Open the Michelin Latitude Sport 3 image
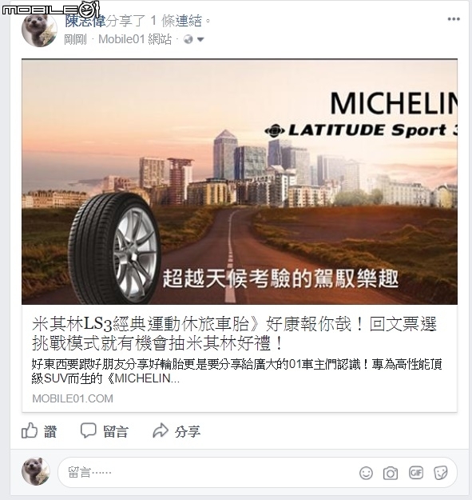Image resolution: width=472 pixels, height=500 pixels. [240, 182]
